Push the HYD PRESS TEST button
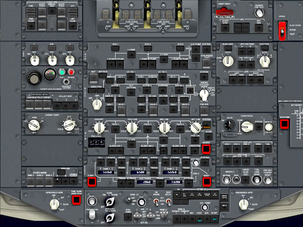The height and width of the screenshot is (227, 303). click(206, 63)
